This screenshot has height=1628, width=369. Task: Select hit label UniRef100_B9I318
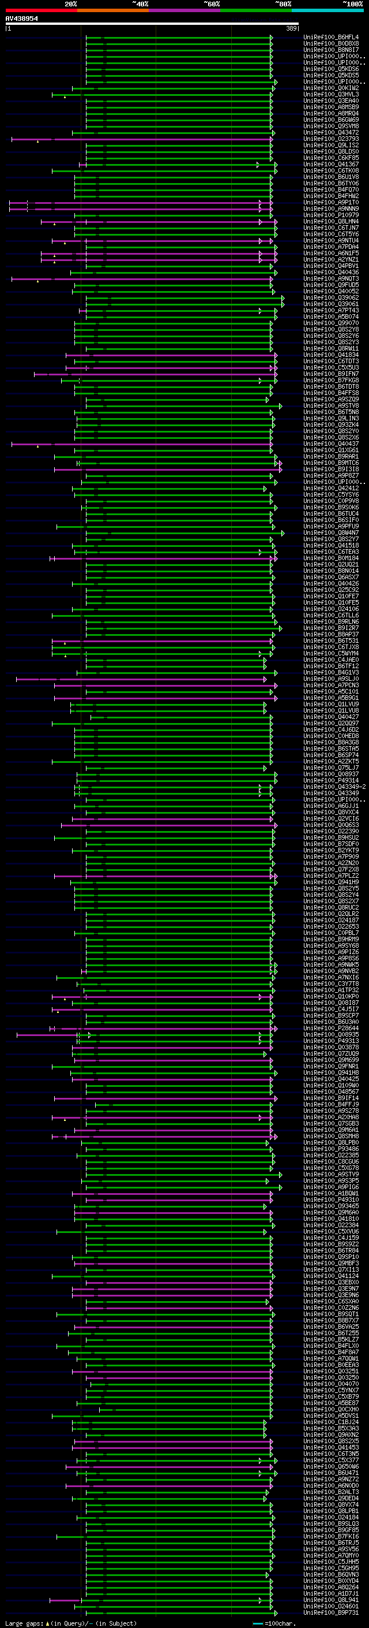(331, 469)
